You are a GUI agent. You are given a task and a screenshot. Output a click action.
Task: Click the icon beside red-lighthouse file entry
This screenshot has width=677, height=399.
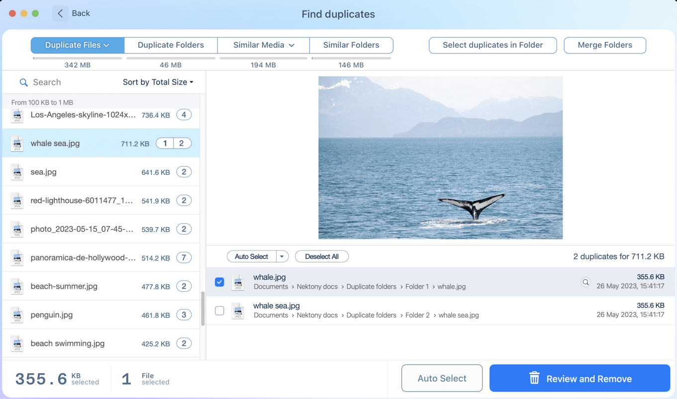17,201
